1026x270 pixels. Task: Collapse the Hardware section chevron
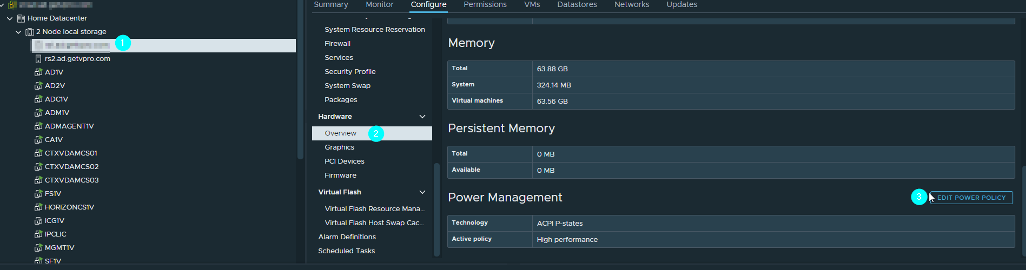tap(422, 117)
